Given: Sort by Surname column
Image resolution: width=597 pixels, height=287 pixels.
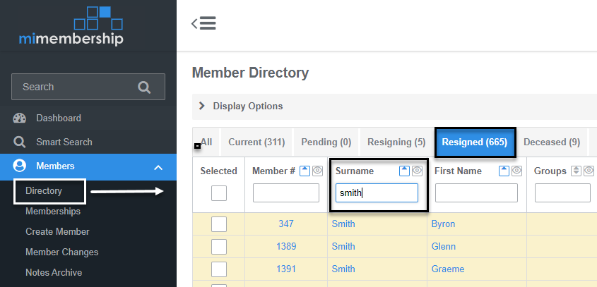Looking at the screenshot, I should (404, 171).
